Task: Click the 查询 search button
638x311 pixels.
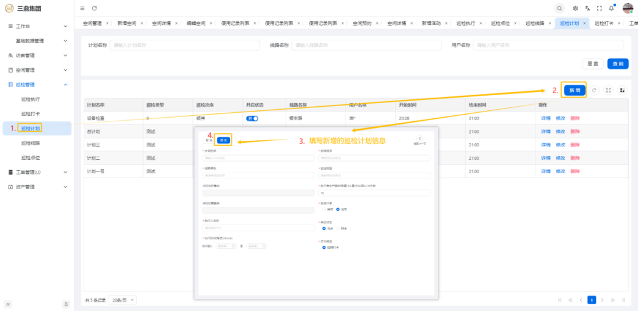Action: pyautogui.click(x=618, y=63)
